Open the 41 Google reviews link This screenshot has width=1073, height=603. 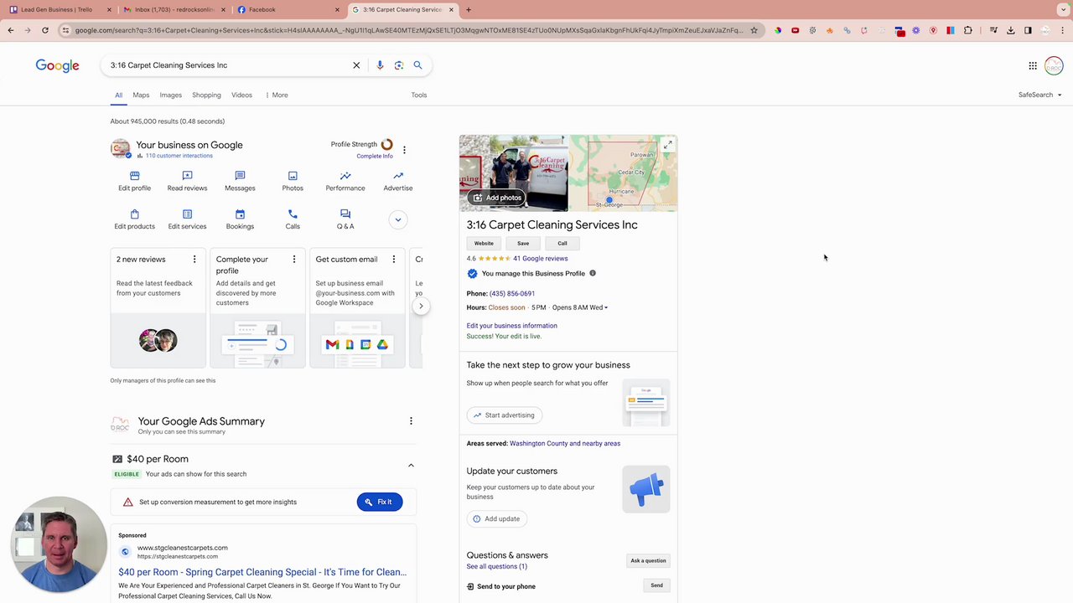541,259
